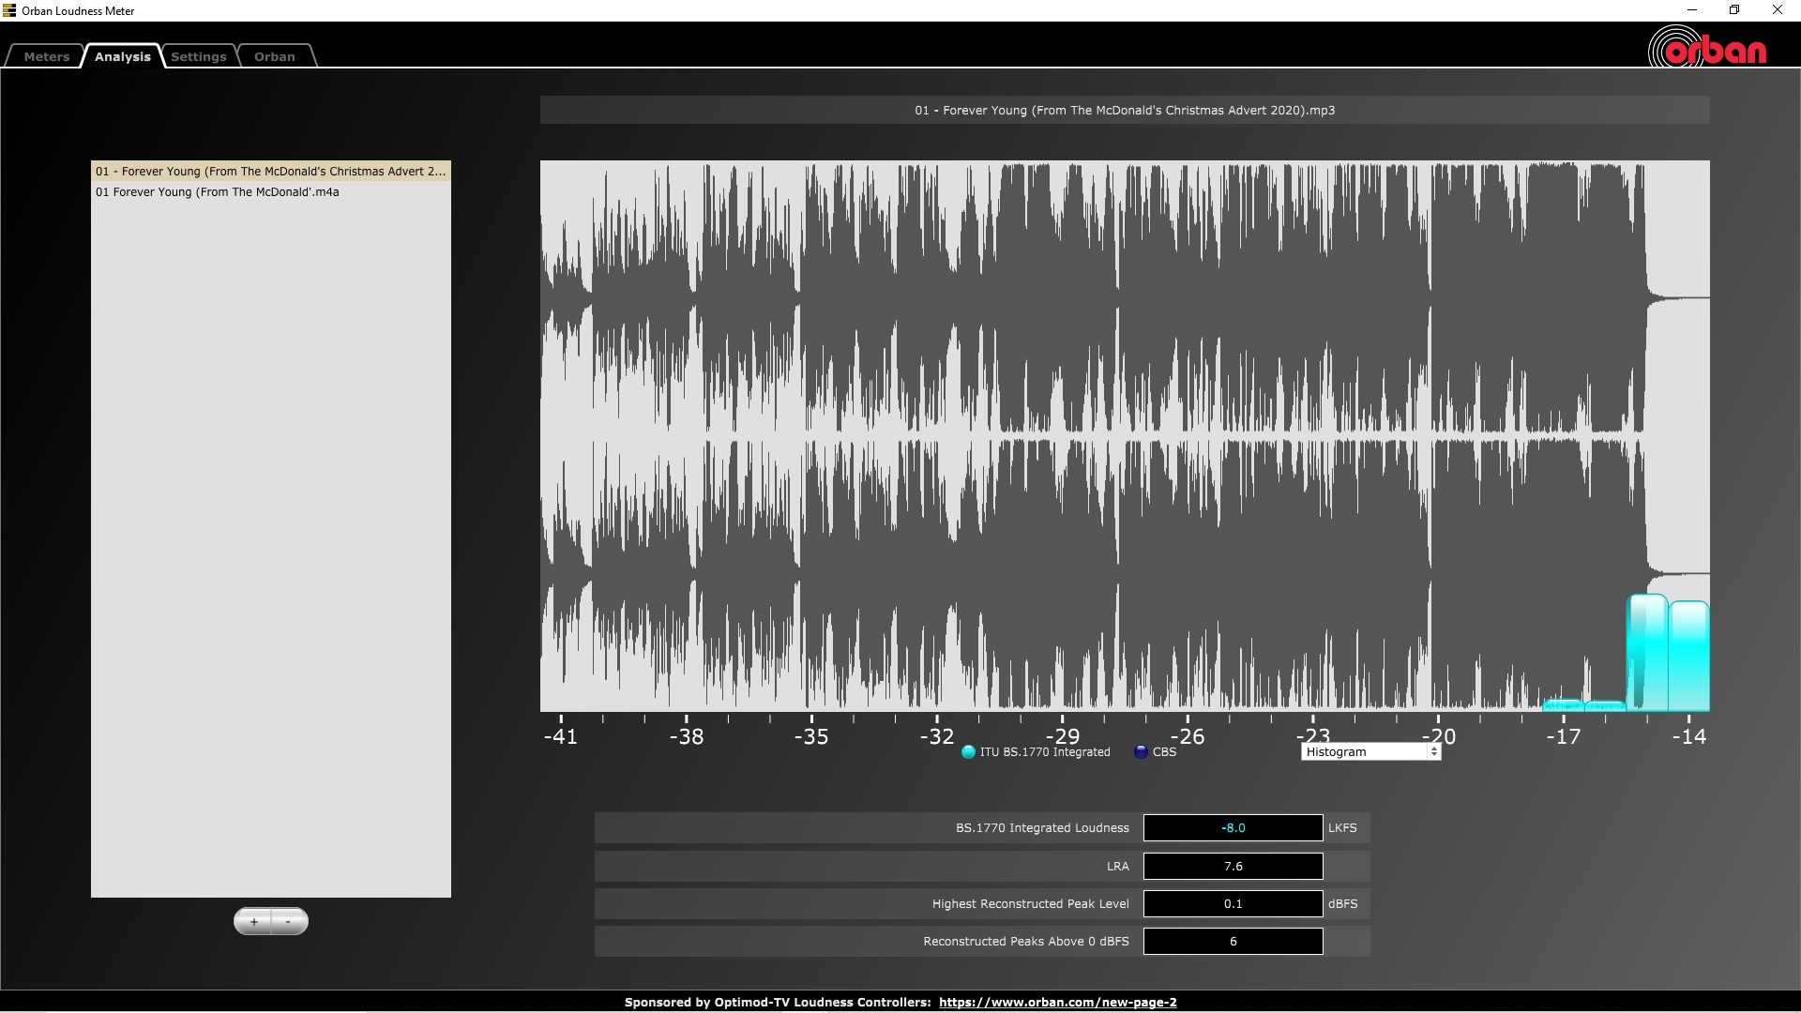Open the Histogram display mode dropdown
This screenshot has width=1801, height=1013.
1370,752
